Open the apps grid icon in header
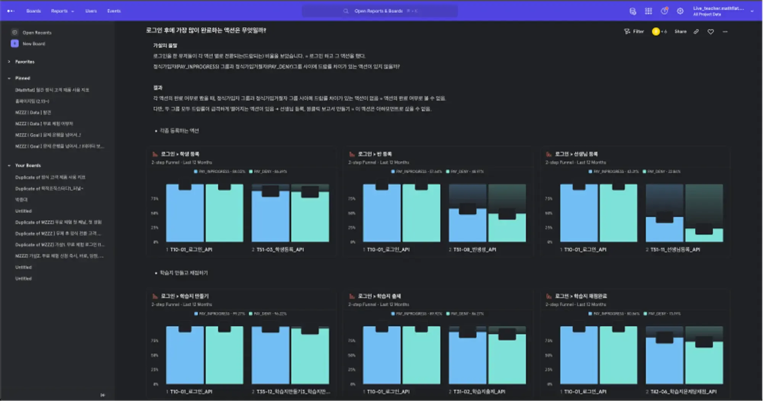Screen dimensions: 763x401 click(648, 11)
